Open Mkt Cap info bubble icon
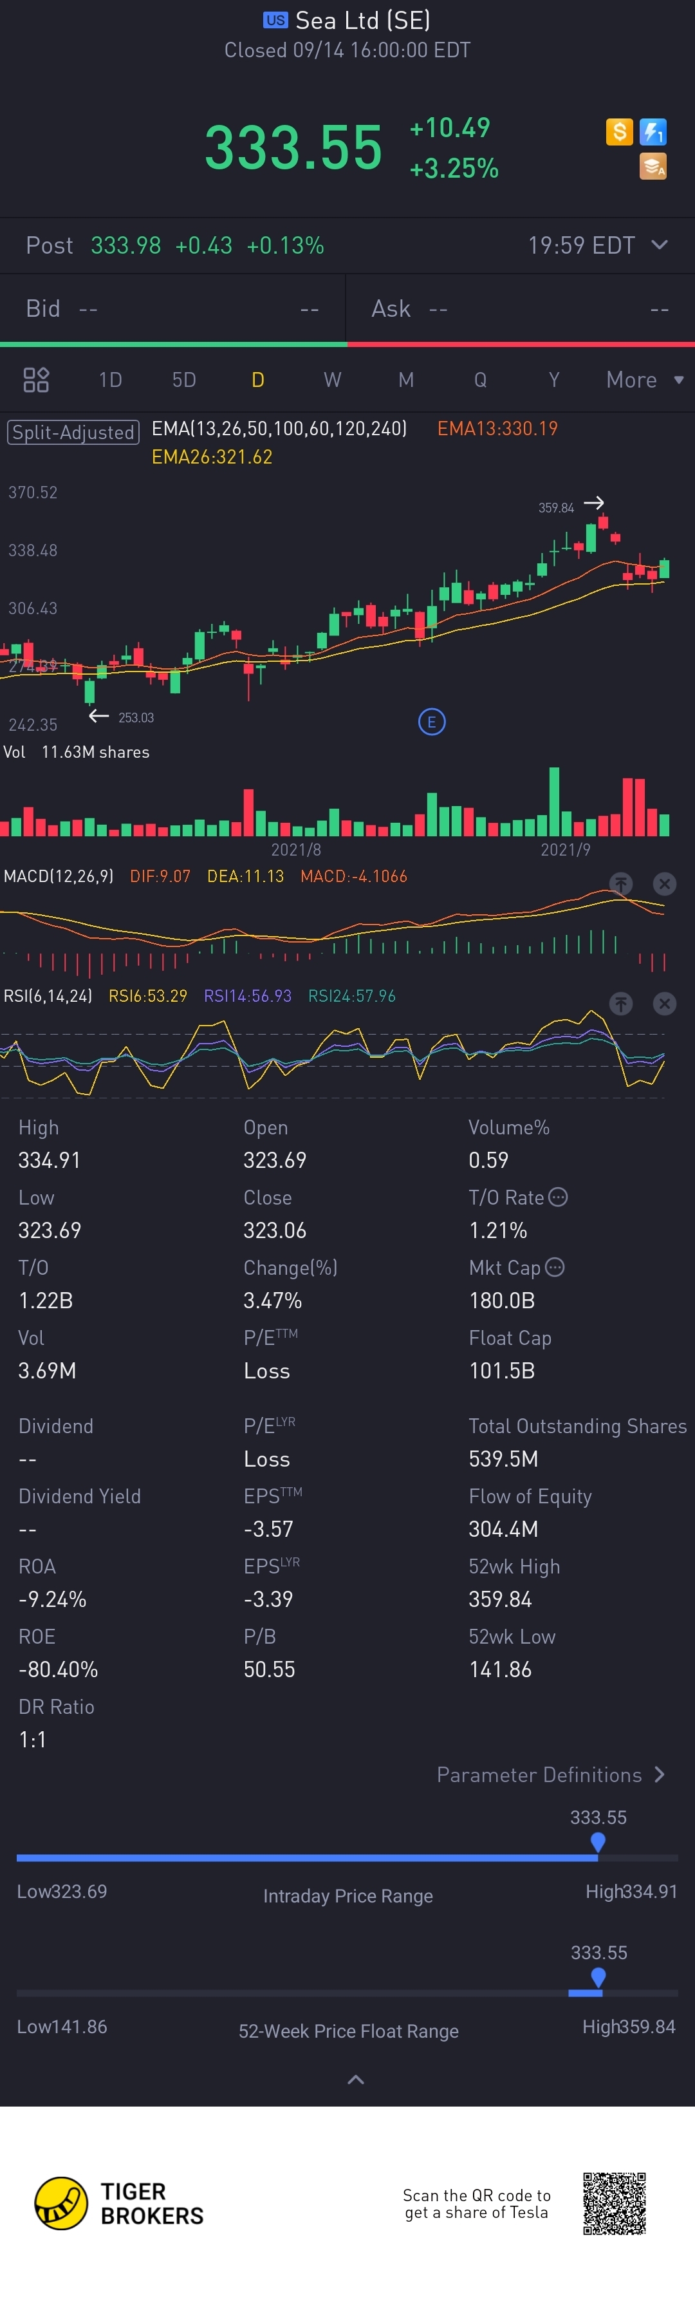The image size is (695, 2301). point(555,1266)
